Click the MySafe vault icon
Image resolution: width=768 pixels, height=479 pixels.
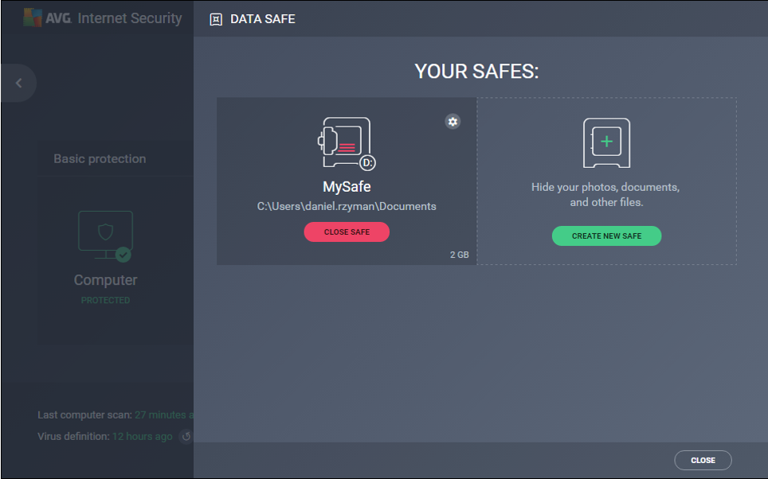click(x=347, y=144)
